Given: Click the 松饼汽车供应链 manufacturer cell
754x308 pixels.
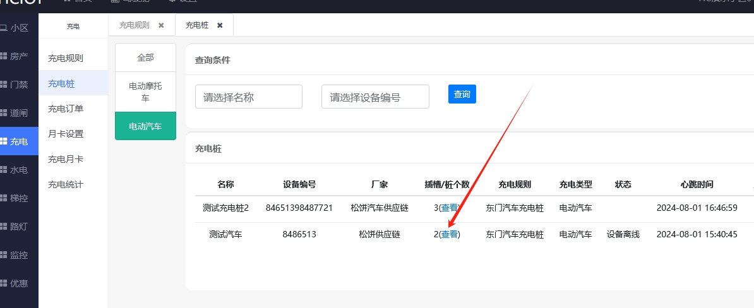Looking at the screenshot, I should (380, 208).
